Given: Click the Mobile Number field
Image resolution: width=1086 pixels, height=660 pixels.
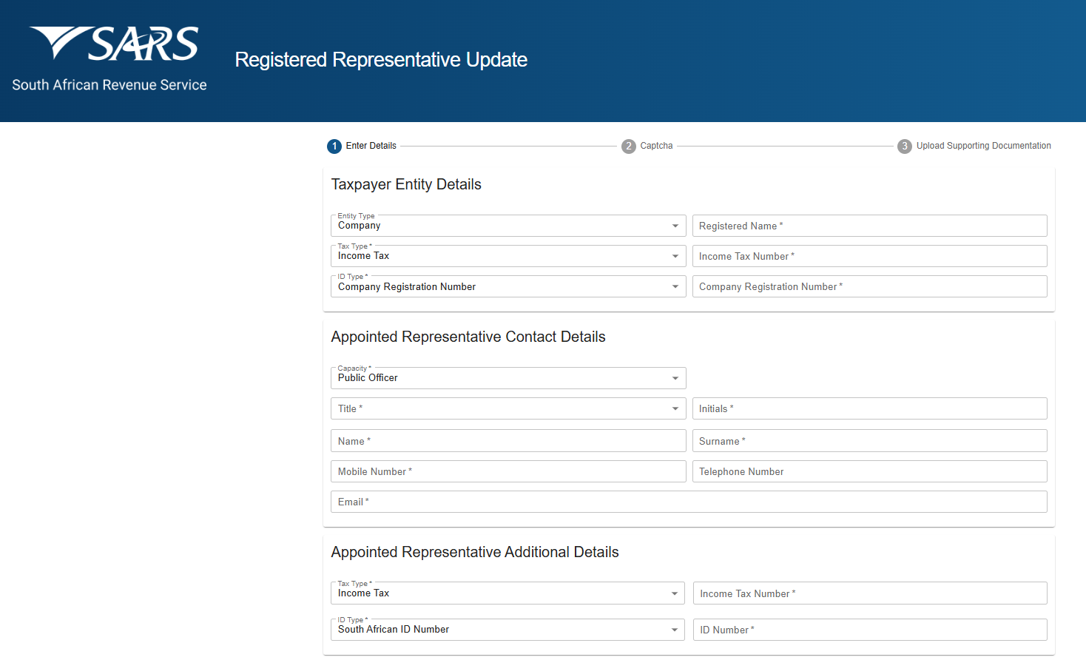Looking at the screenshot, I should point(507,472).
